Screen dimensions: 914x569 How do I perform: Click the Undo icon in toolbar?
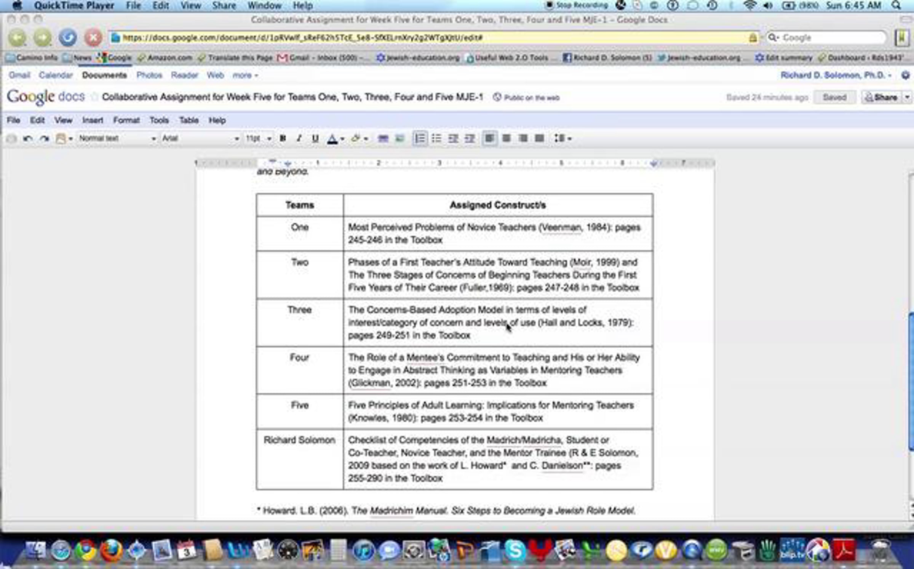pos(27,138)
